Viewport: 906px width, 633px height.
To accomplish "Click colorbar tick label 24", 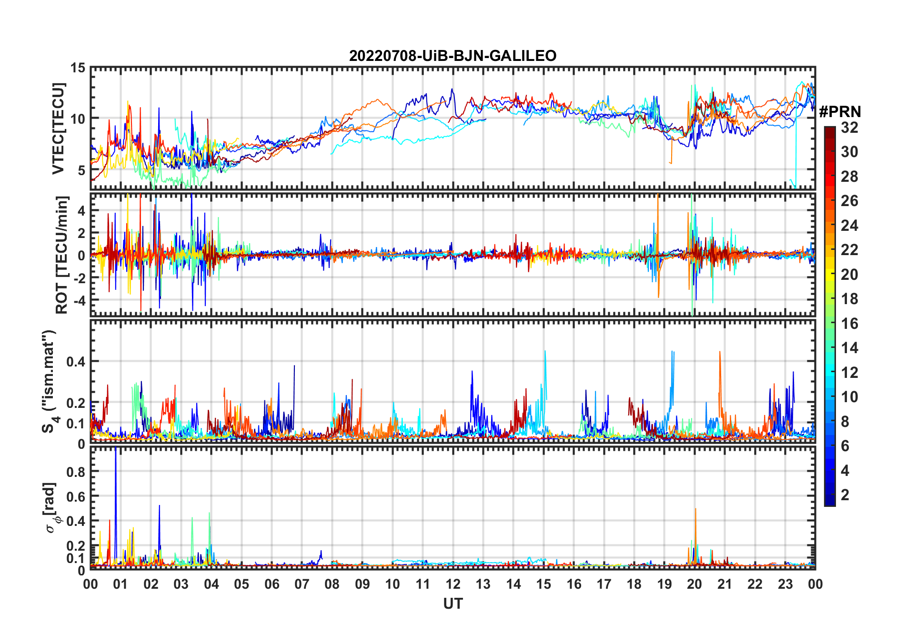I will click(x=849, y=225).
